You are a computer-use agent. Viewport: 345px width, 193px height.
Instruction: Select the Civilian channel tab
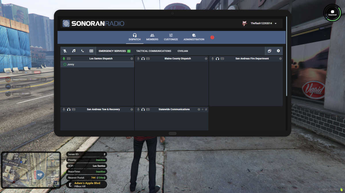point(183,51)
